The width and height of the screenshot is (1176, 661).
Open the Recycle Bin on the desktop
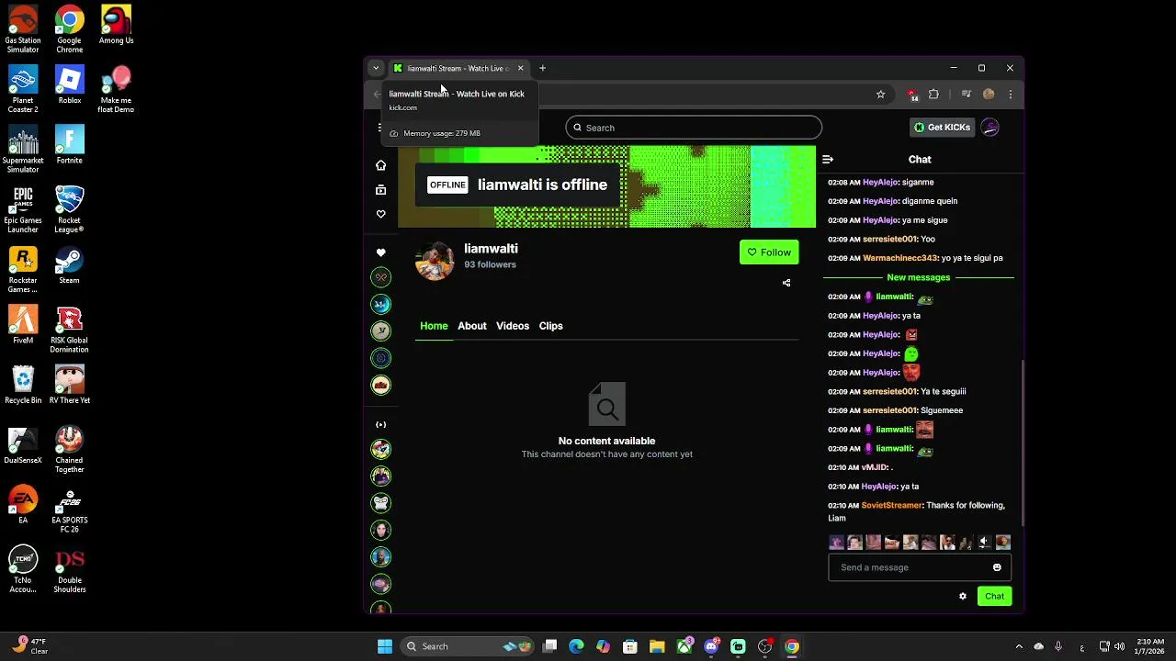click(x=23, y=386)
